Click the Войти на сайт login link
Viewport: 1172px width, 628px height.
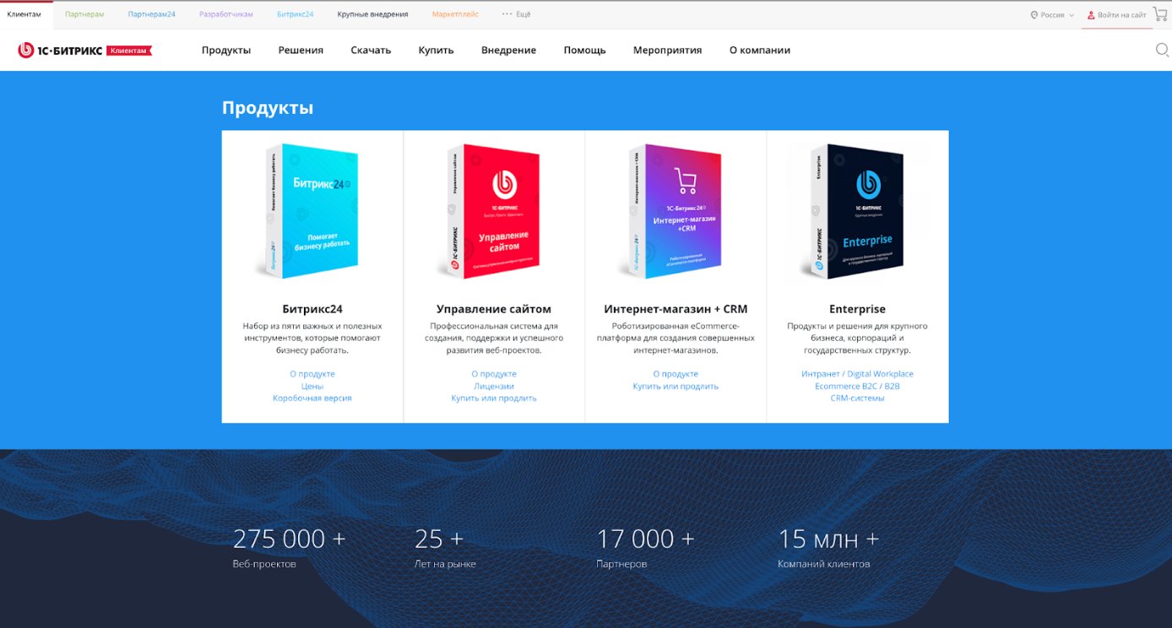[1121, 14]
